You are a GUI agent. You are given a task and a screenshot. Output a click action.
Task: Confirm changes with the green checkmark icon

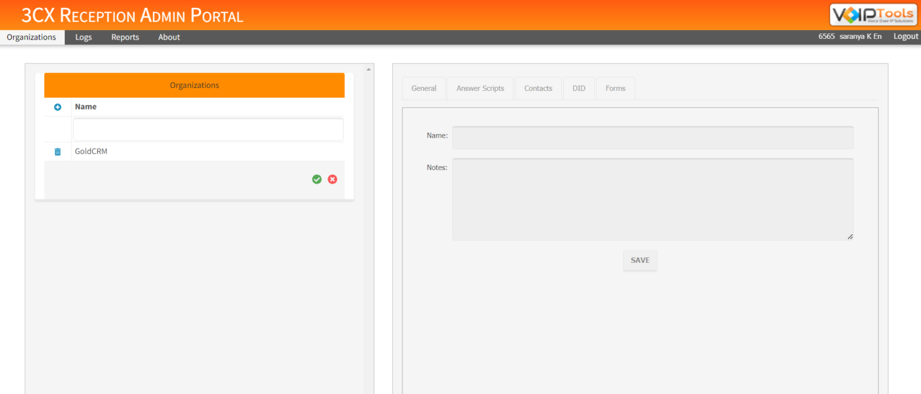tap(317, 179)
